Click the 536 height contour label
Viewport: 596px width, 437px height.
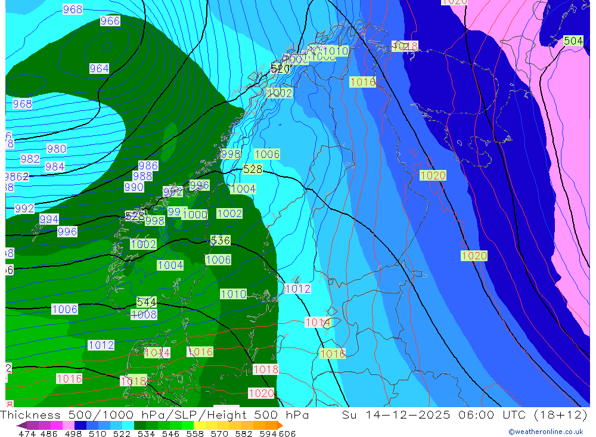pyautogui.click(x=221, y=240)
